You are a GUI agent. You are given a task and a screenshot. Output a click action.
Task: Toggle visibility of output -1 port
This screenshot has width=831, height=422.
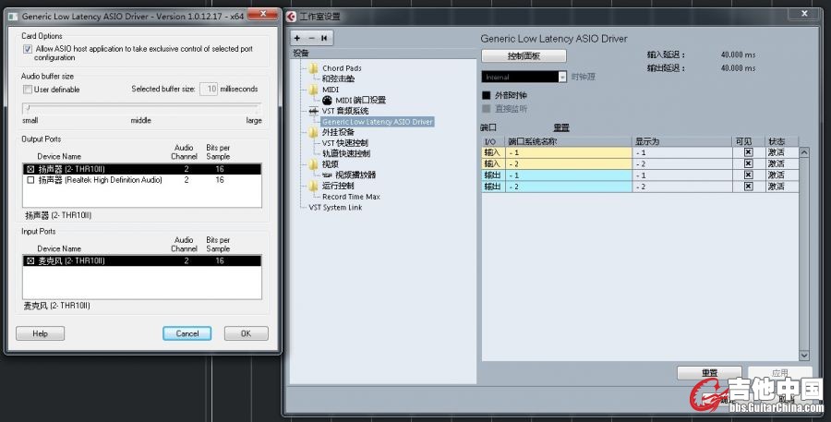[748, 175]
